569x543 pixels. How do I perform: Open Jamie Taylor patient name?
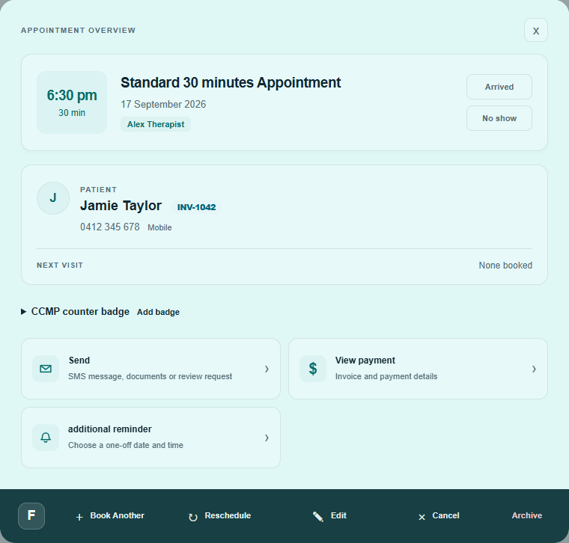pos(121,206)
